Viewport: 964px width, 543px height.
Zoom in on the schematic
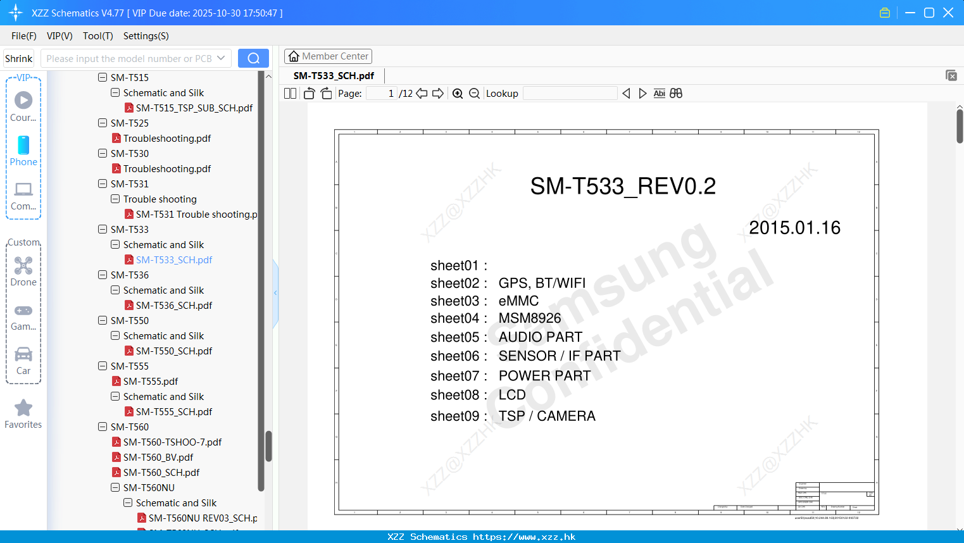tap(458, 93)
